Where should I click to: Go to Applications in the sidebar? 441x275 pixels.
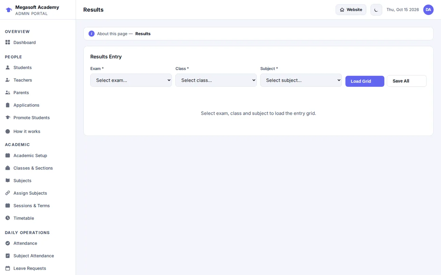tap(38, 105)
